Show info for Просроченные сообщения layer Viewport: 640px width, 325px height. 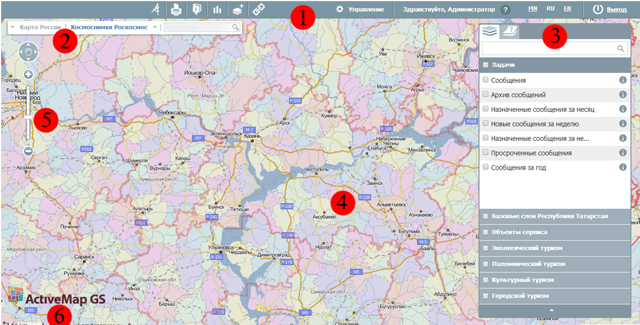coord(622,152)
